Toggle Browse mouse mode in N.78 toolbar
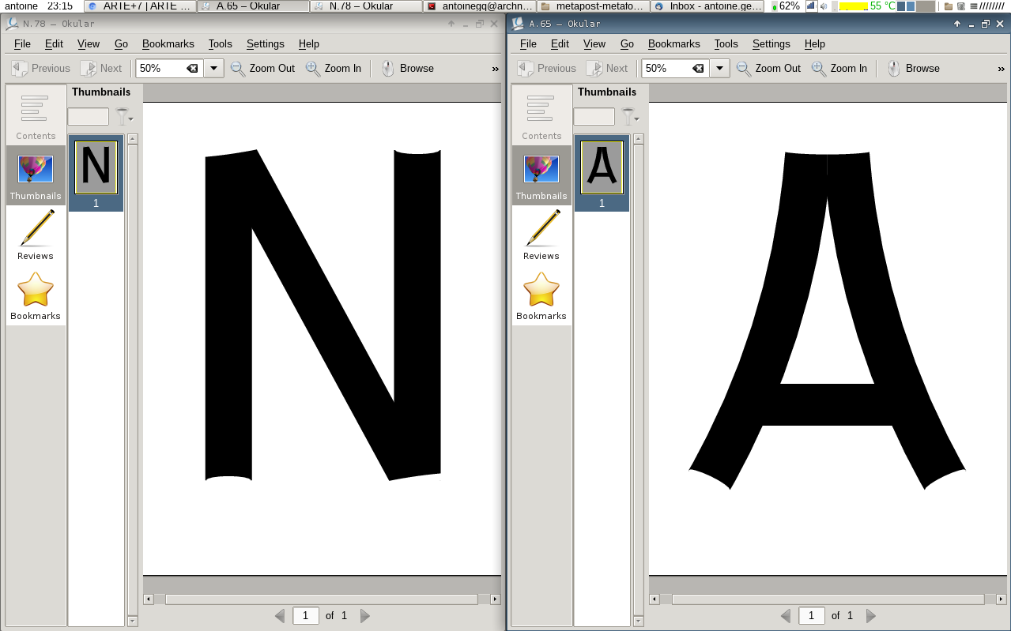Viewport: 1011px width, 631px height. point(408,69)
